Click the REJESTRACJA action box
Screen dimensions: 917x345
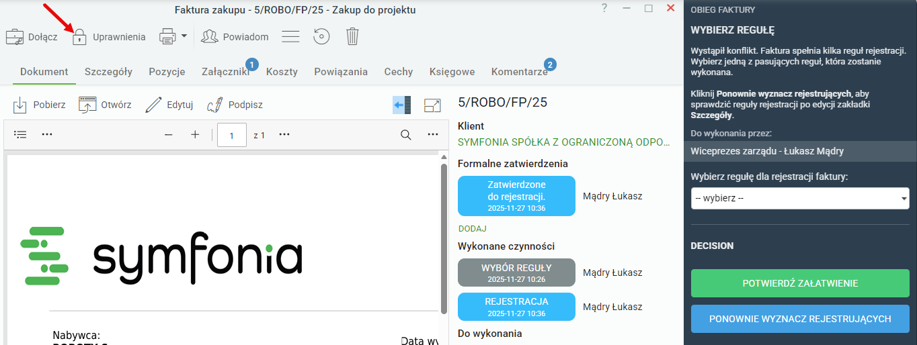click(516, 307)
